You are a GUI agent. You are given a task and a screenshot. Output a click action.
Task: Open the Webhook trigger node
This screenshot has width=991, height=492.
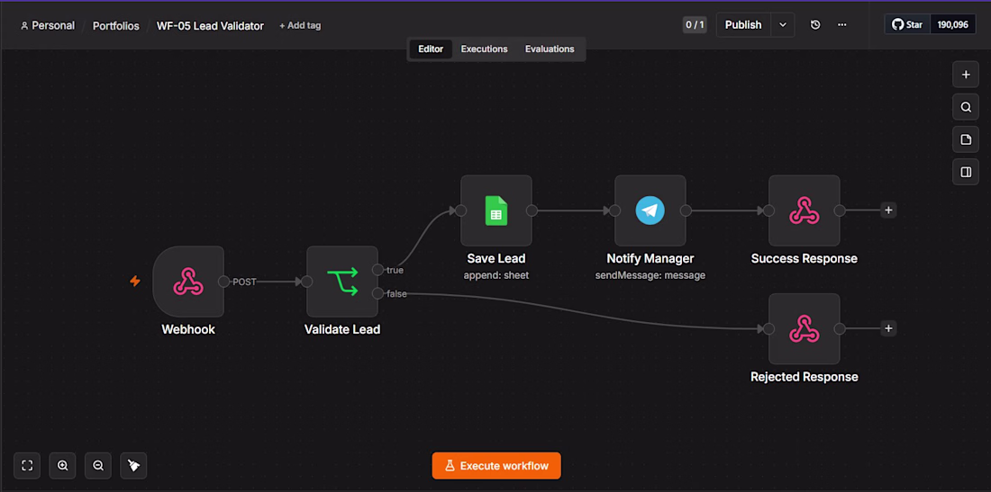(x=188, y=282)
